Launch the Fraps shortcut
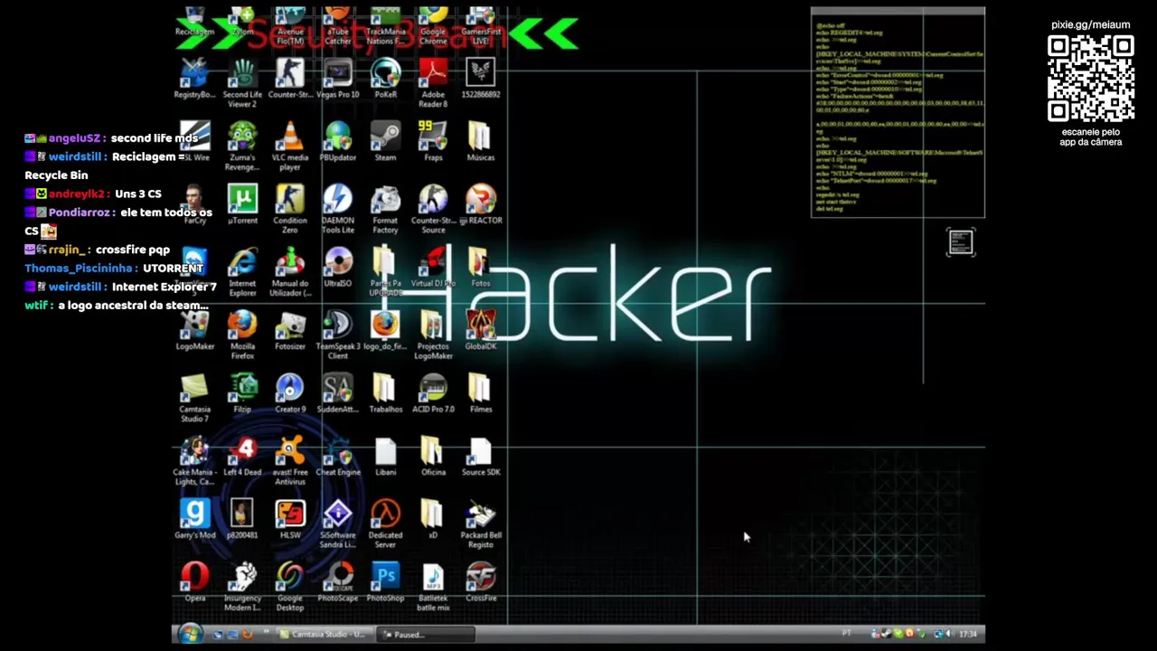 pyautogui.click(x=433, y=142)
